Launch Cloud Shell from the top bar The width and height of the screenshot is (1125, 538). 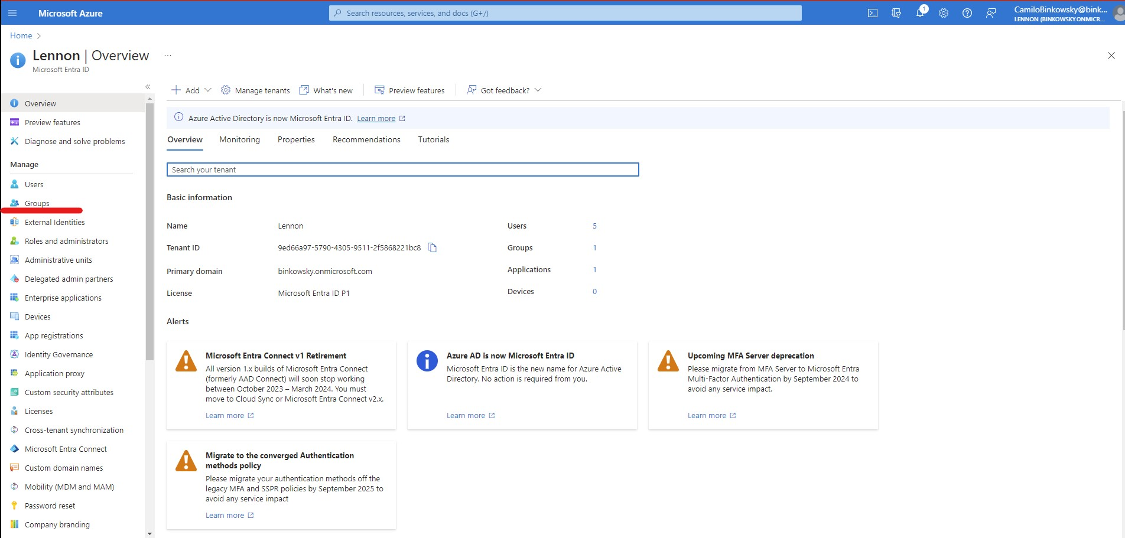click(x=873, y=13)
